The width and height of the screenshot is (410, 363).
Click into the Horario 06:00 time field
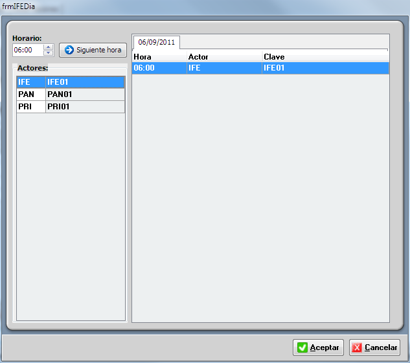click(28, 50)
